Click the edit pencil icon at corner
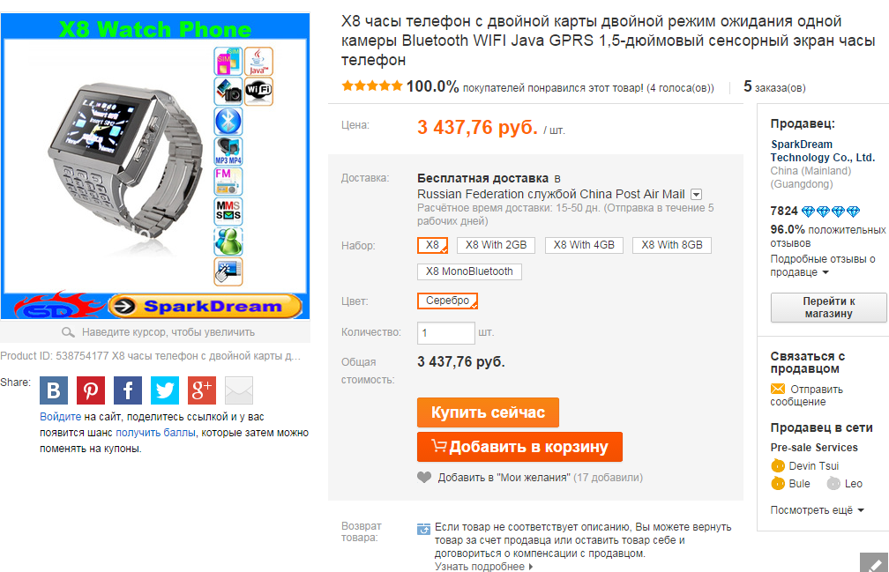 point(875,563)
